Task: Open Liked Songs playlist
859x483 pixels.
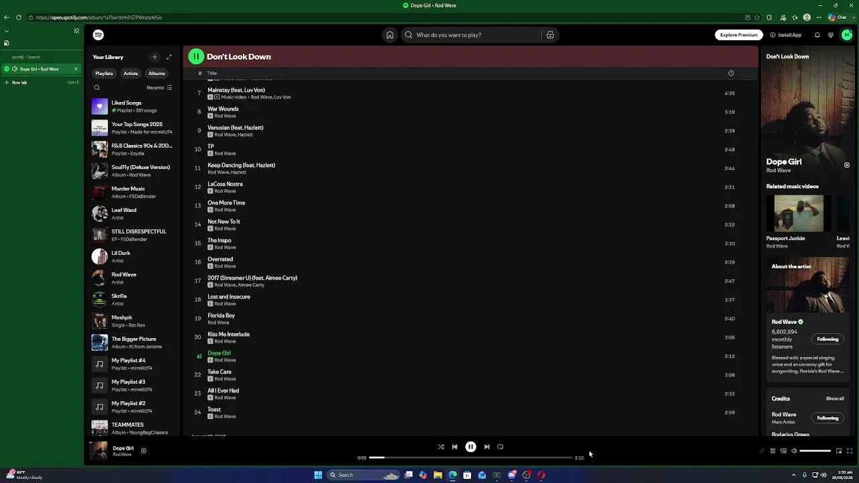Action: point(133,106)
